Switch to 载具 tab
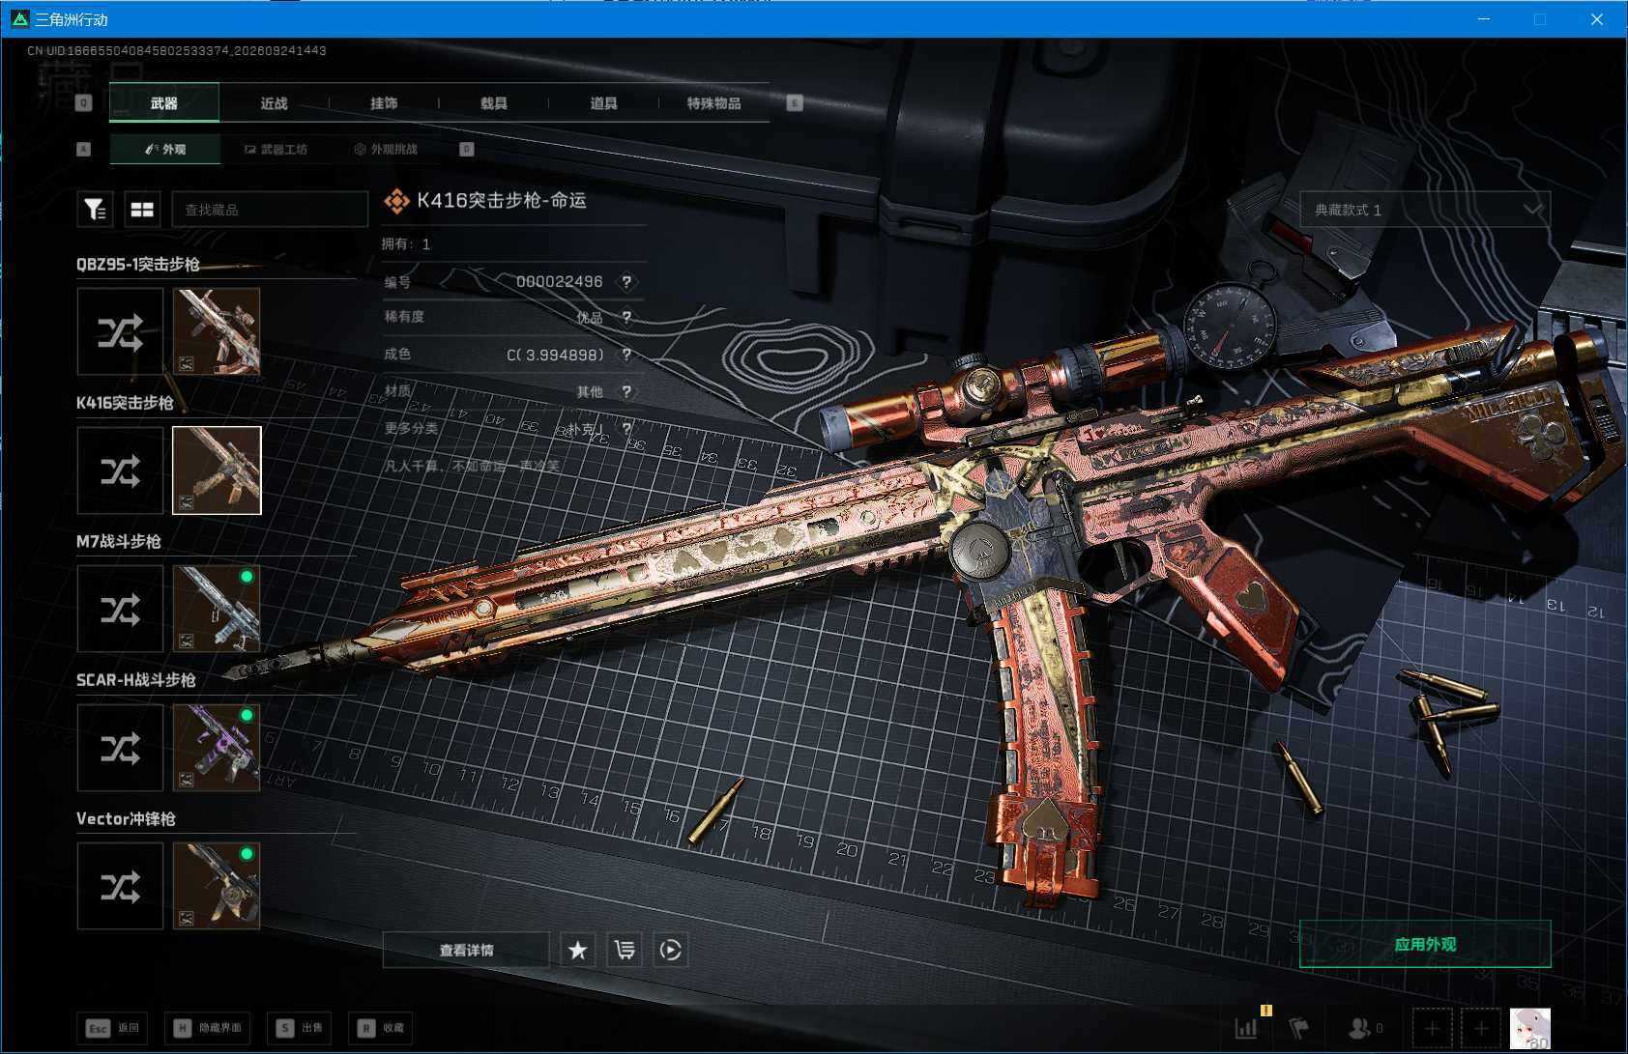 click(x=494, y=102)
